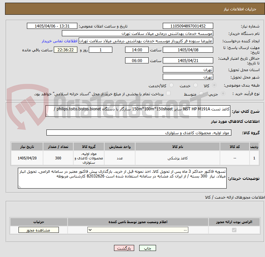Click the کاغذ پزشکی item cell

[178, 158]
